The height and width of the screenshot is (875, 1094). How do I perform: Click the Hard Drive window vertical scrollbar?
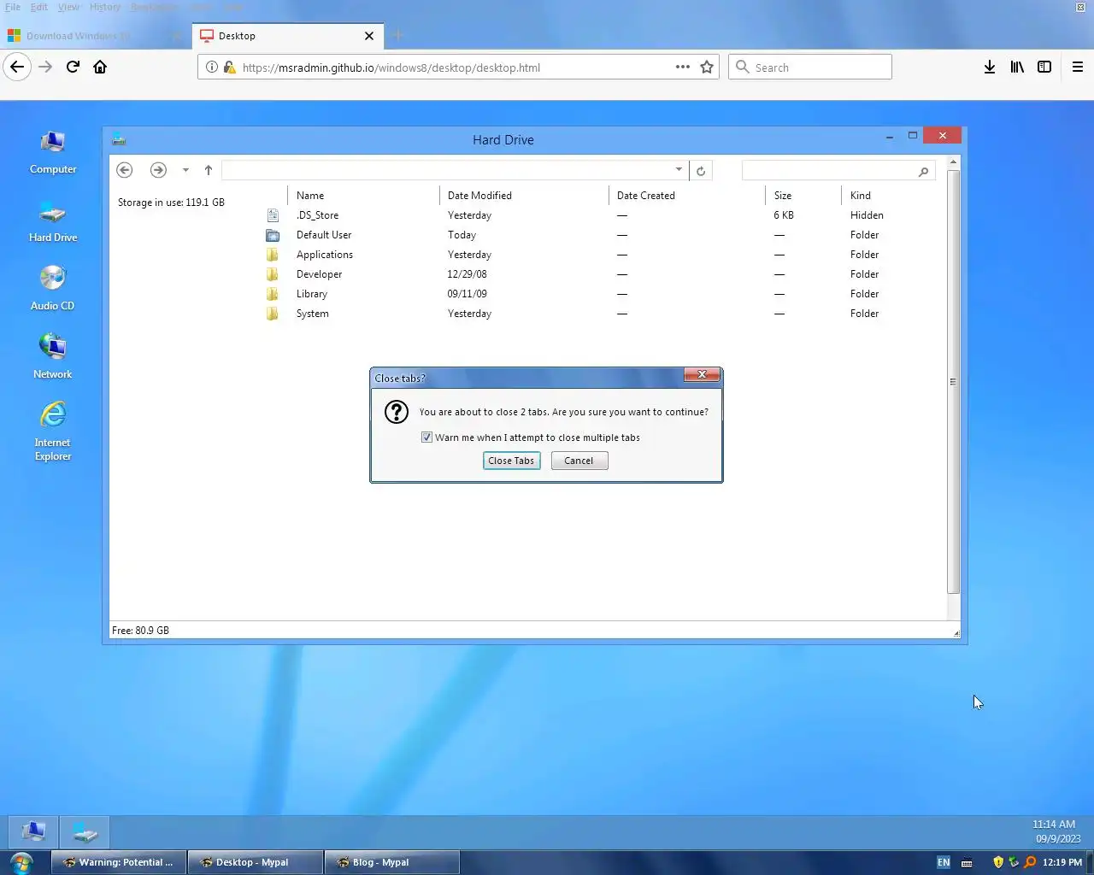pos(954,382)
